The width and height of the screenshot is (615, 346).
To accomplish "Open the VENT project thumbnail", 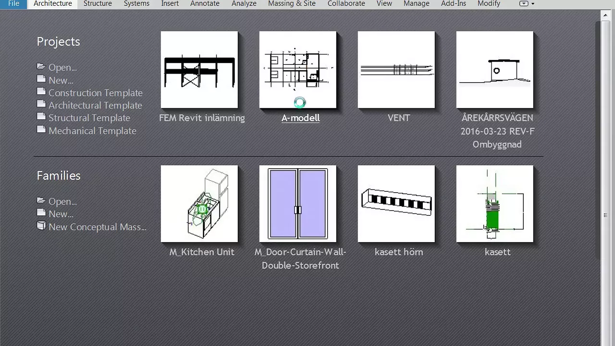I will click(x=396, y=70).
